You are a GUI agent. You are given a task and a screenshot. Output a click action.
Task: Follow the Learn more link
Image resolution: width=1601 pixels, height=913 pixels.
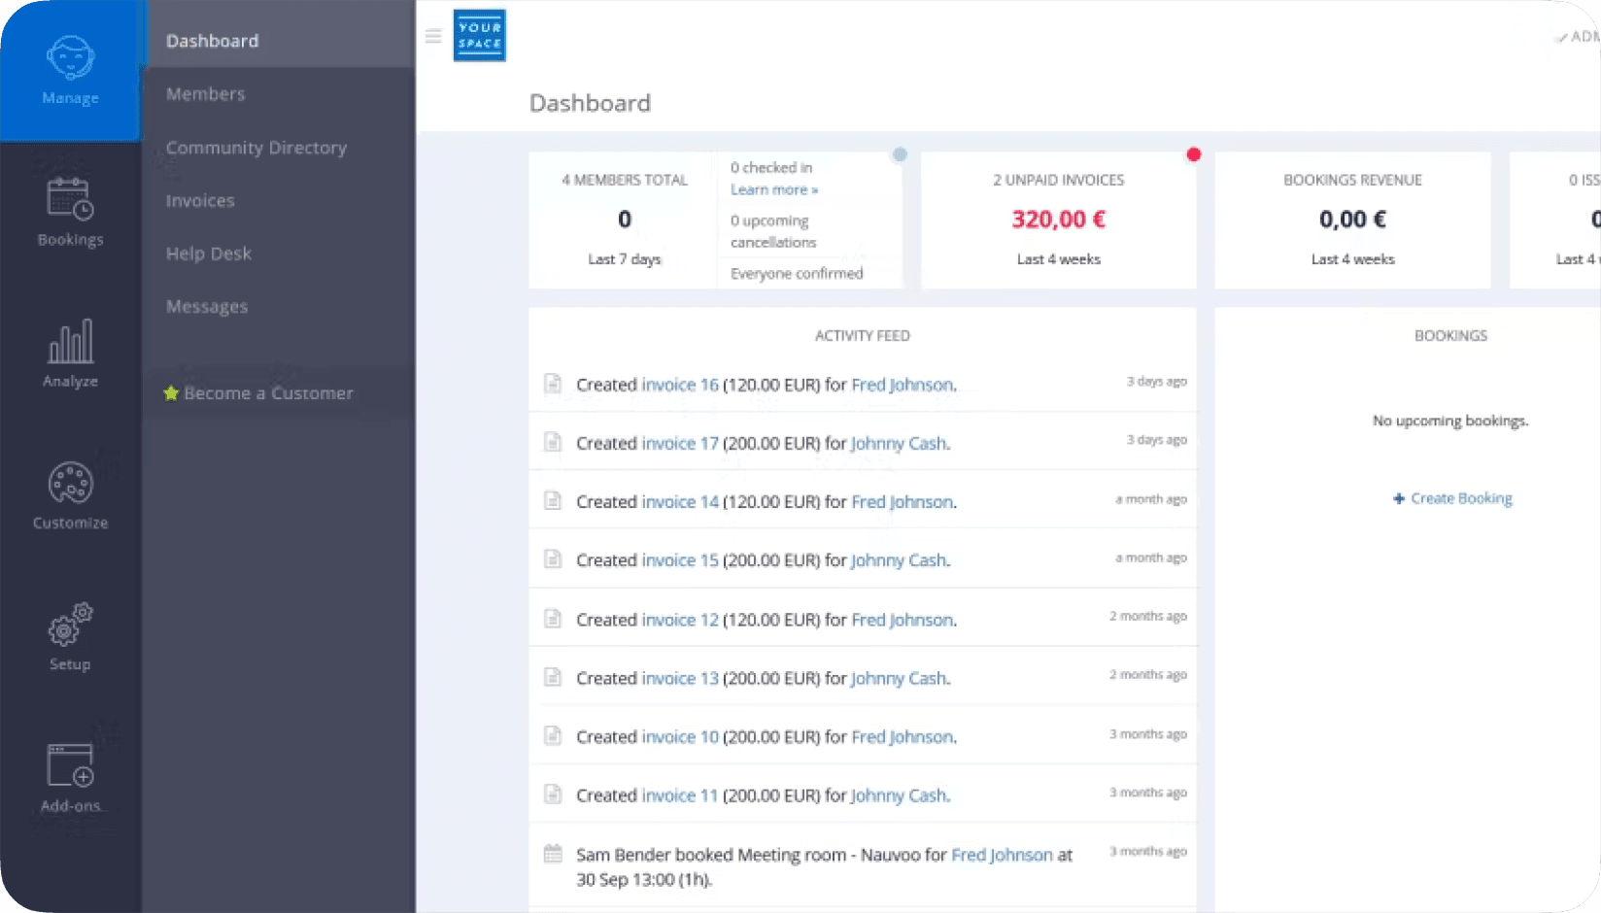[x=772, y=188]
